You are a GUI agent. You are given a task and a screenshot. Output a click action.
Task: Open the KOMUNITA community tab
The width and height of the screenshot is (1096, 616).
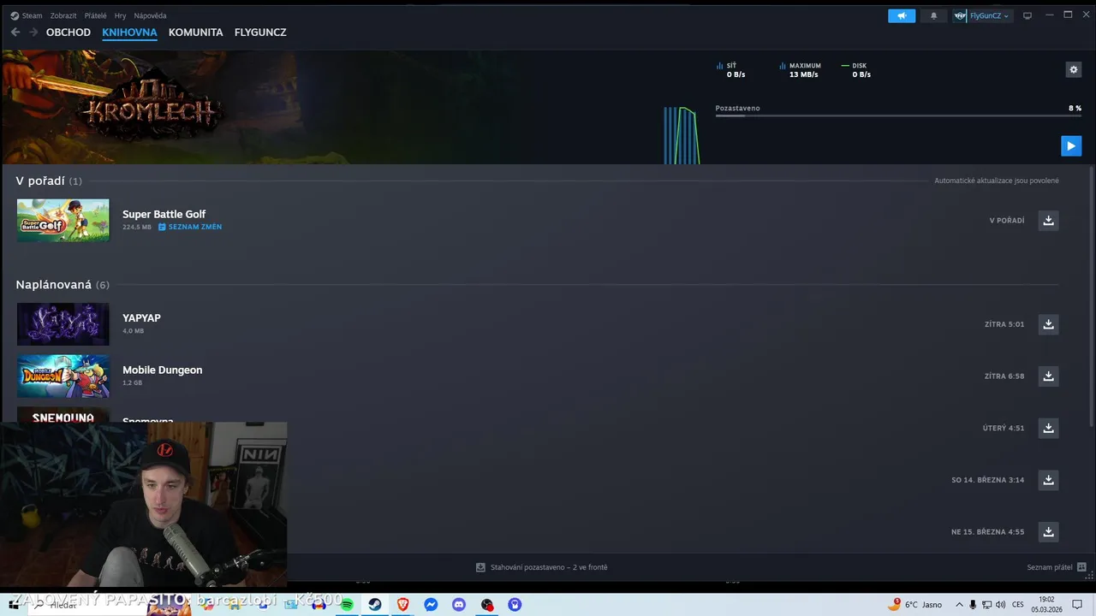(x=195, y=33)
